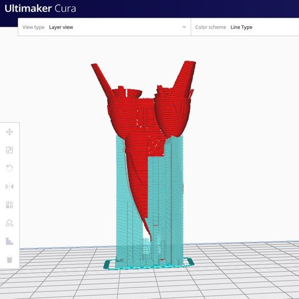Click the Color scheme label
Image resolution: width=299 pixels, height=299 pixels.
click(210, 27)
